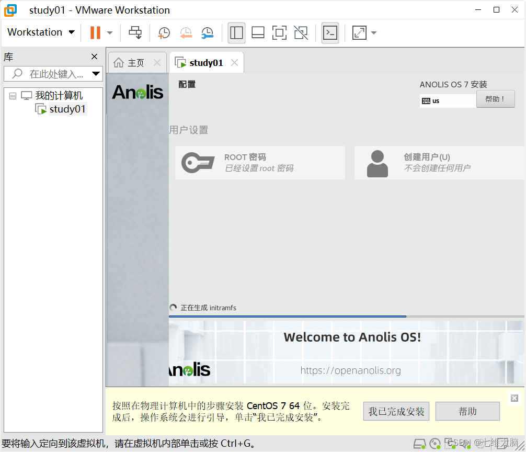Open the create user setting
The image size is (526, 452).
pos(439,163)
